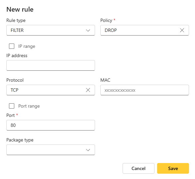Open the empty Package type dropdown

pos(50,150)
